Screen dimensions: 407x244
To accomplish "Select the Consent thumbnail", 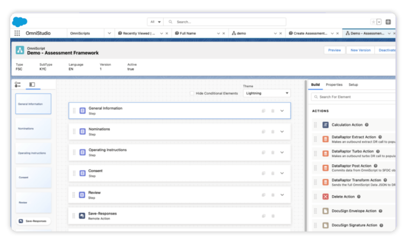I will pos(33,178).
